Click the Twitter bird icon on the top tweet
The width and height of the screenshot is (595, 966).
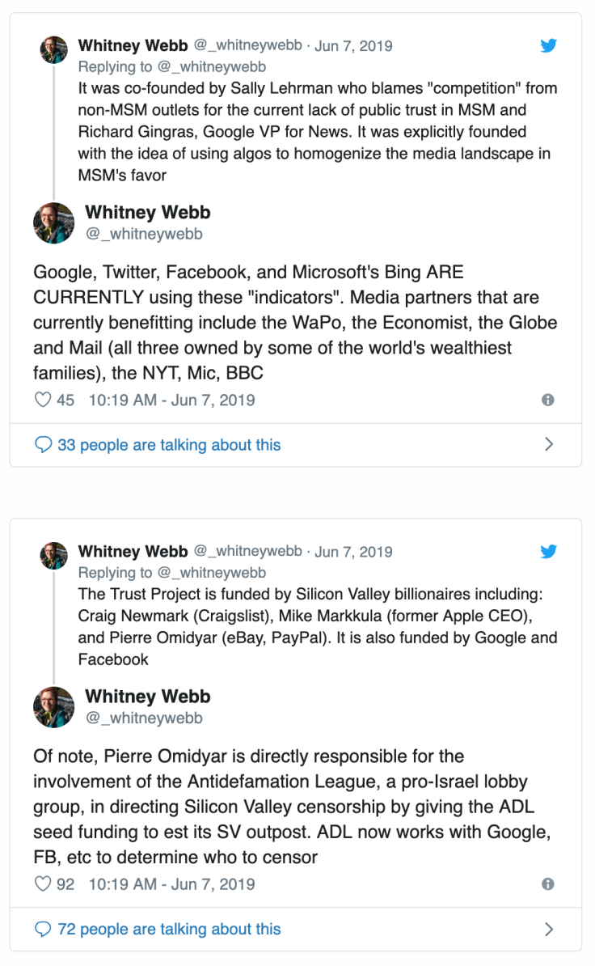548,46
